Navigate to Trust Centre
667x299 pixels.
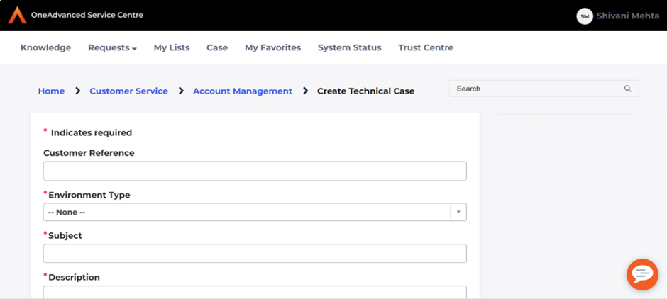pyautogui.click(x=426, y=47)
